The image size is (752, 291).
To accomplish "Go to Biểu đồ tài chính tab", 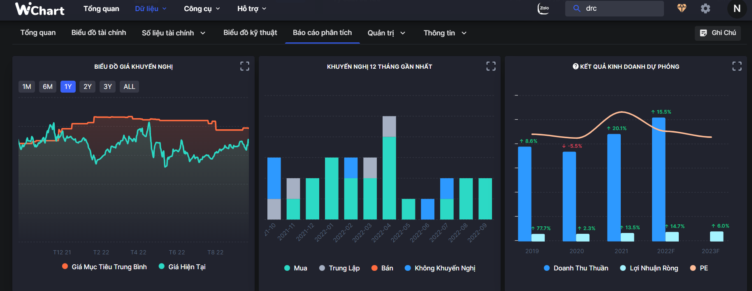I will coord(99,33).
